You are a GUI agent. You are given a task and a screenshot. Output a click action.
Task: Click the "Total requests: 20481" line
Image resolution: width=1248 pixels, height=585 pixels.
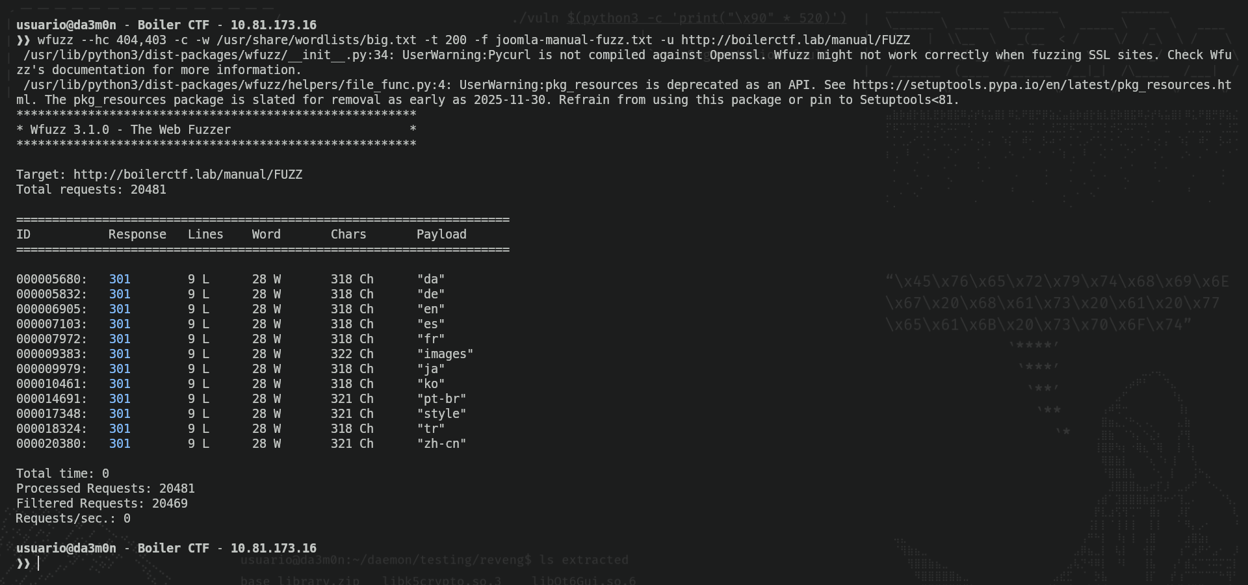(x=91, y=190)
